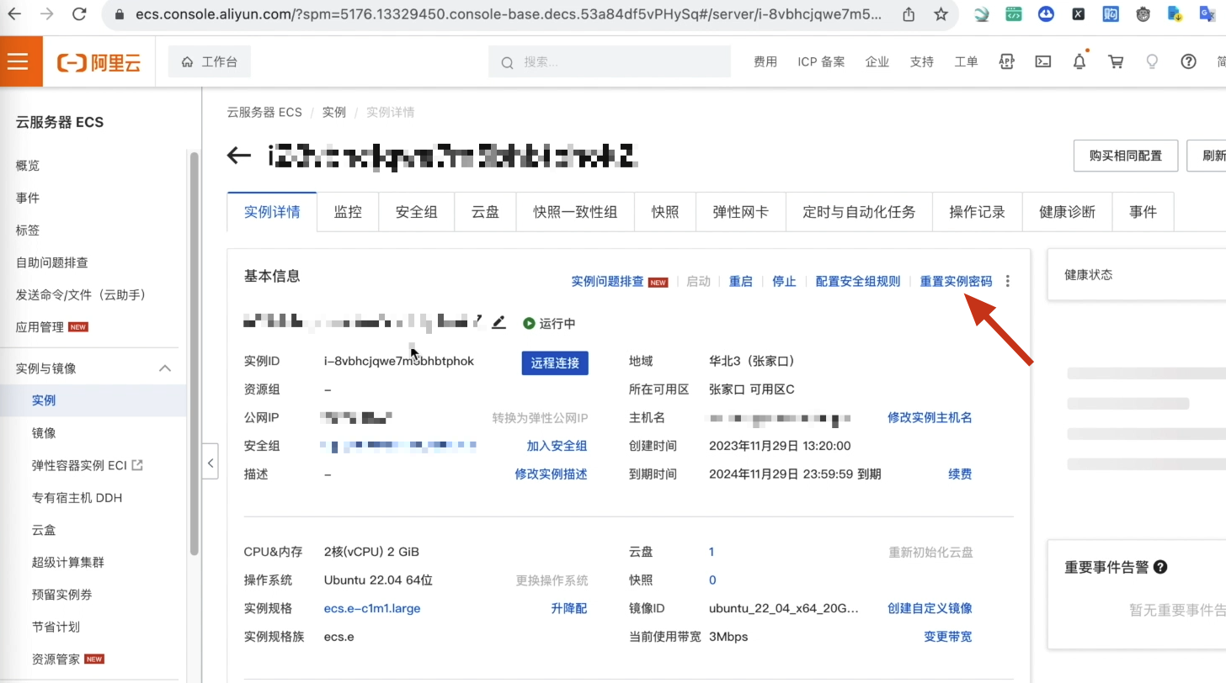Open the hamburger product menu
1226x683 pixels.
pos(21,61)
